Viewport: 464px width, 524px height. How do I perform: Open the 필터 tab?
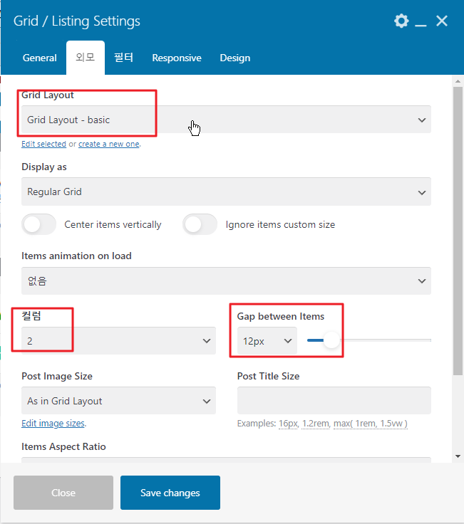click(123, 58)
